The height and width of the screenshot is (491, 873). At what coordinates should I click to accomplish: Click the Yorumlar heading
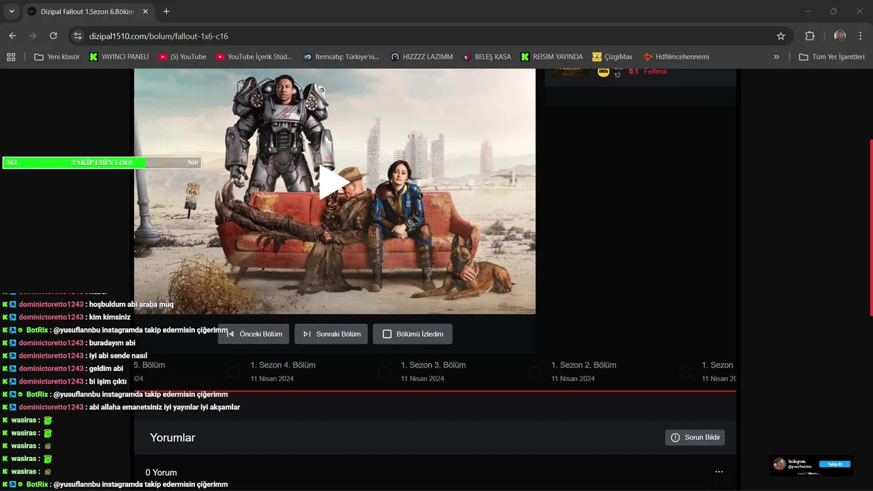173,438
